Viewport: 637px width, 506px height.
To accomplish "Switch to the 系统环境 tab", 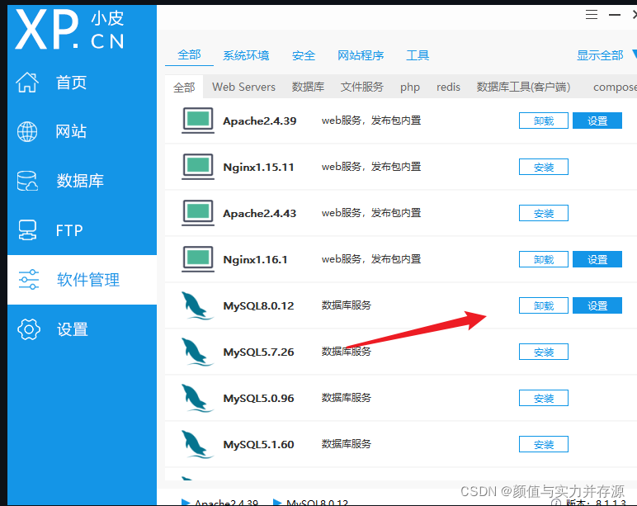I will [246, 55].
